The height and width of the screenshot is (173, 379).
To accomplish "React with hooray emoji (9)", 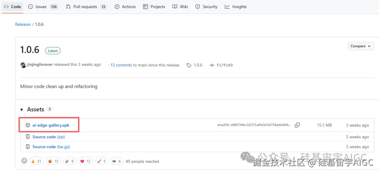I will [70, 161].
